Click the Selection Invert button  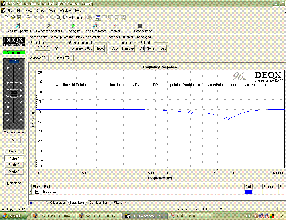pyautogui.click(x=162, y=48)
